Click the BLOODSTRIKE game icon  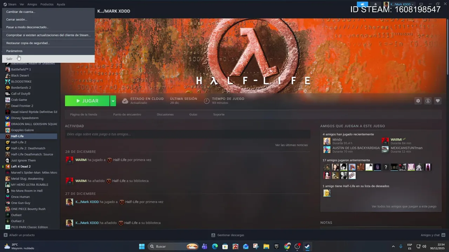(x=8, y=82)
